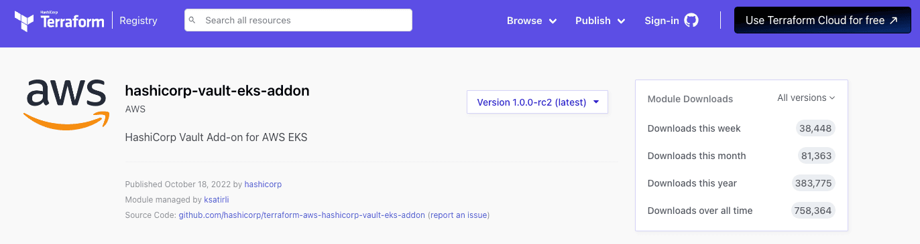Image resolution: width=920 pixels, height=244 pixels.
Task: Focus the Search all resources field
Action: tap(298, 20)
